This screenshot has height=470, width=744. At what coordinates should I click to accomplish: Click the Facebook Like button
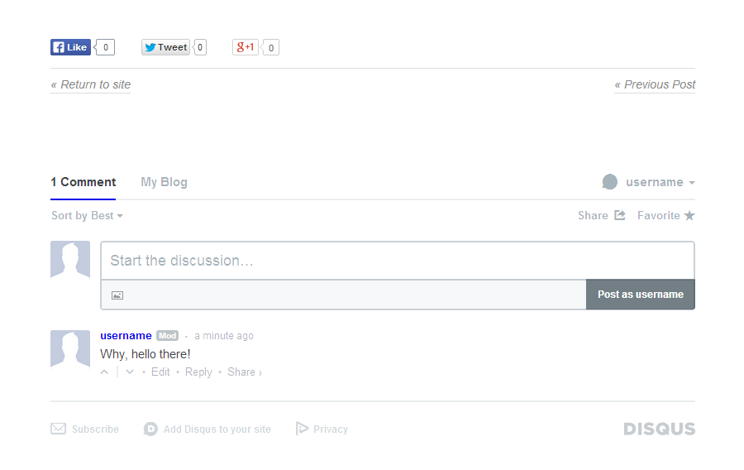pyautogui.click(x=70, y=47)
